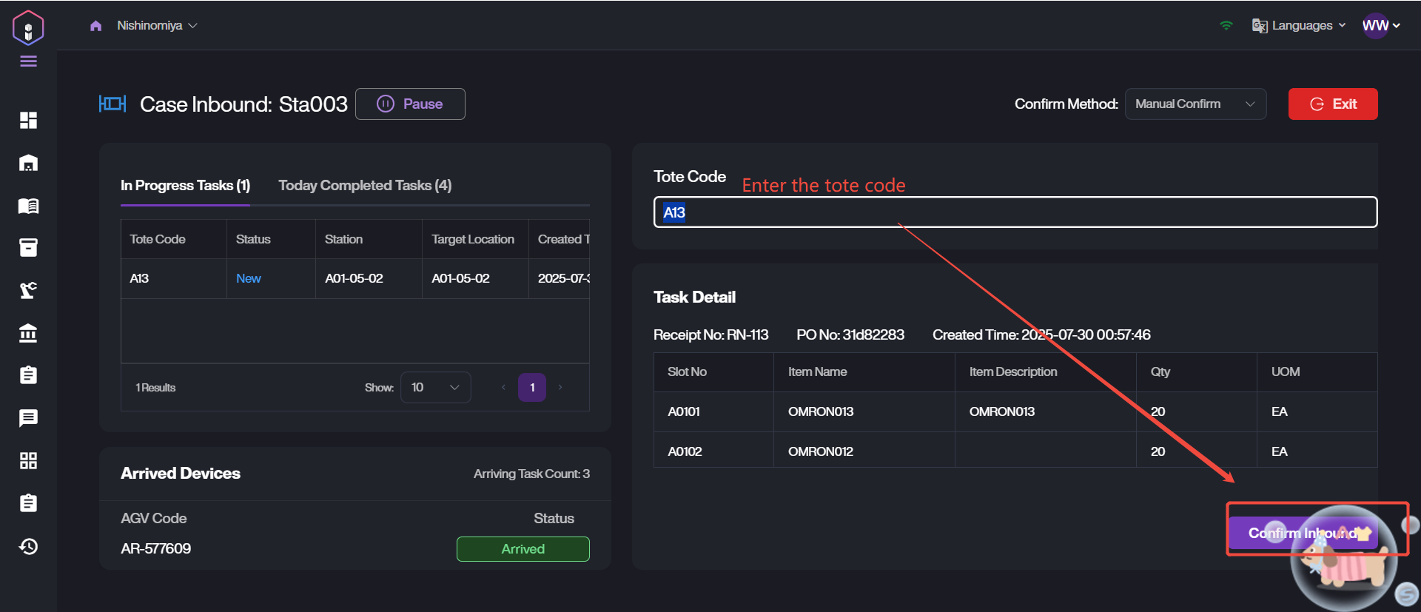Open the robot arm sidebar icon
The image size is (1421, 612).
(28, 290)
